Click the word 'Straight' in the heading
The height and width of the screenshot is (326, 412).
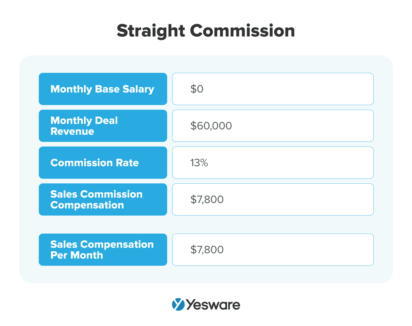(x=151, y=31)
